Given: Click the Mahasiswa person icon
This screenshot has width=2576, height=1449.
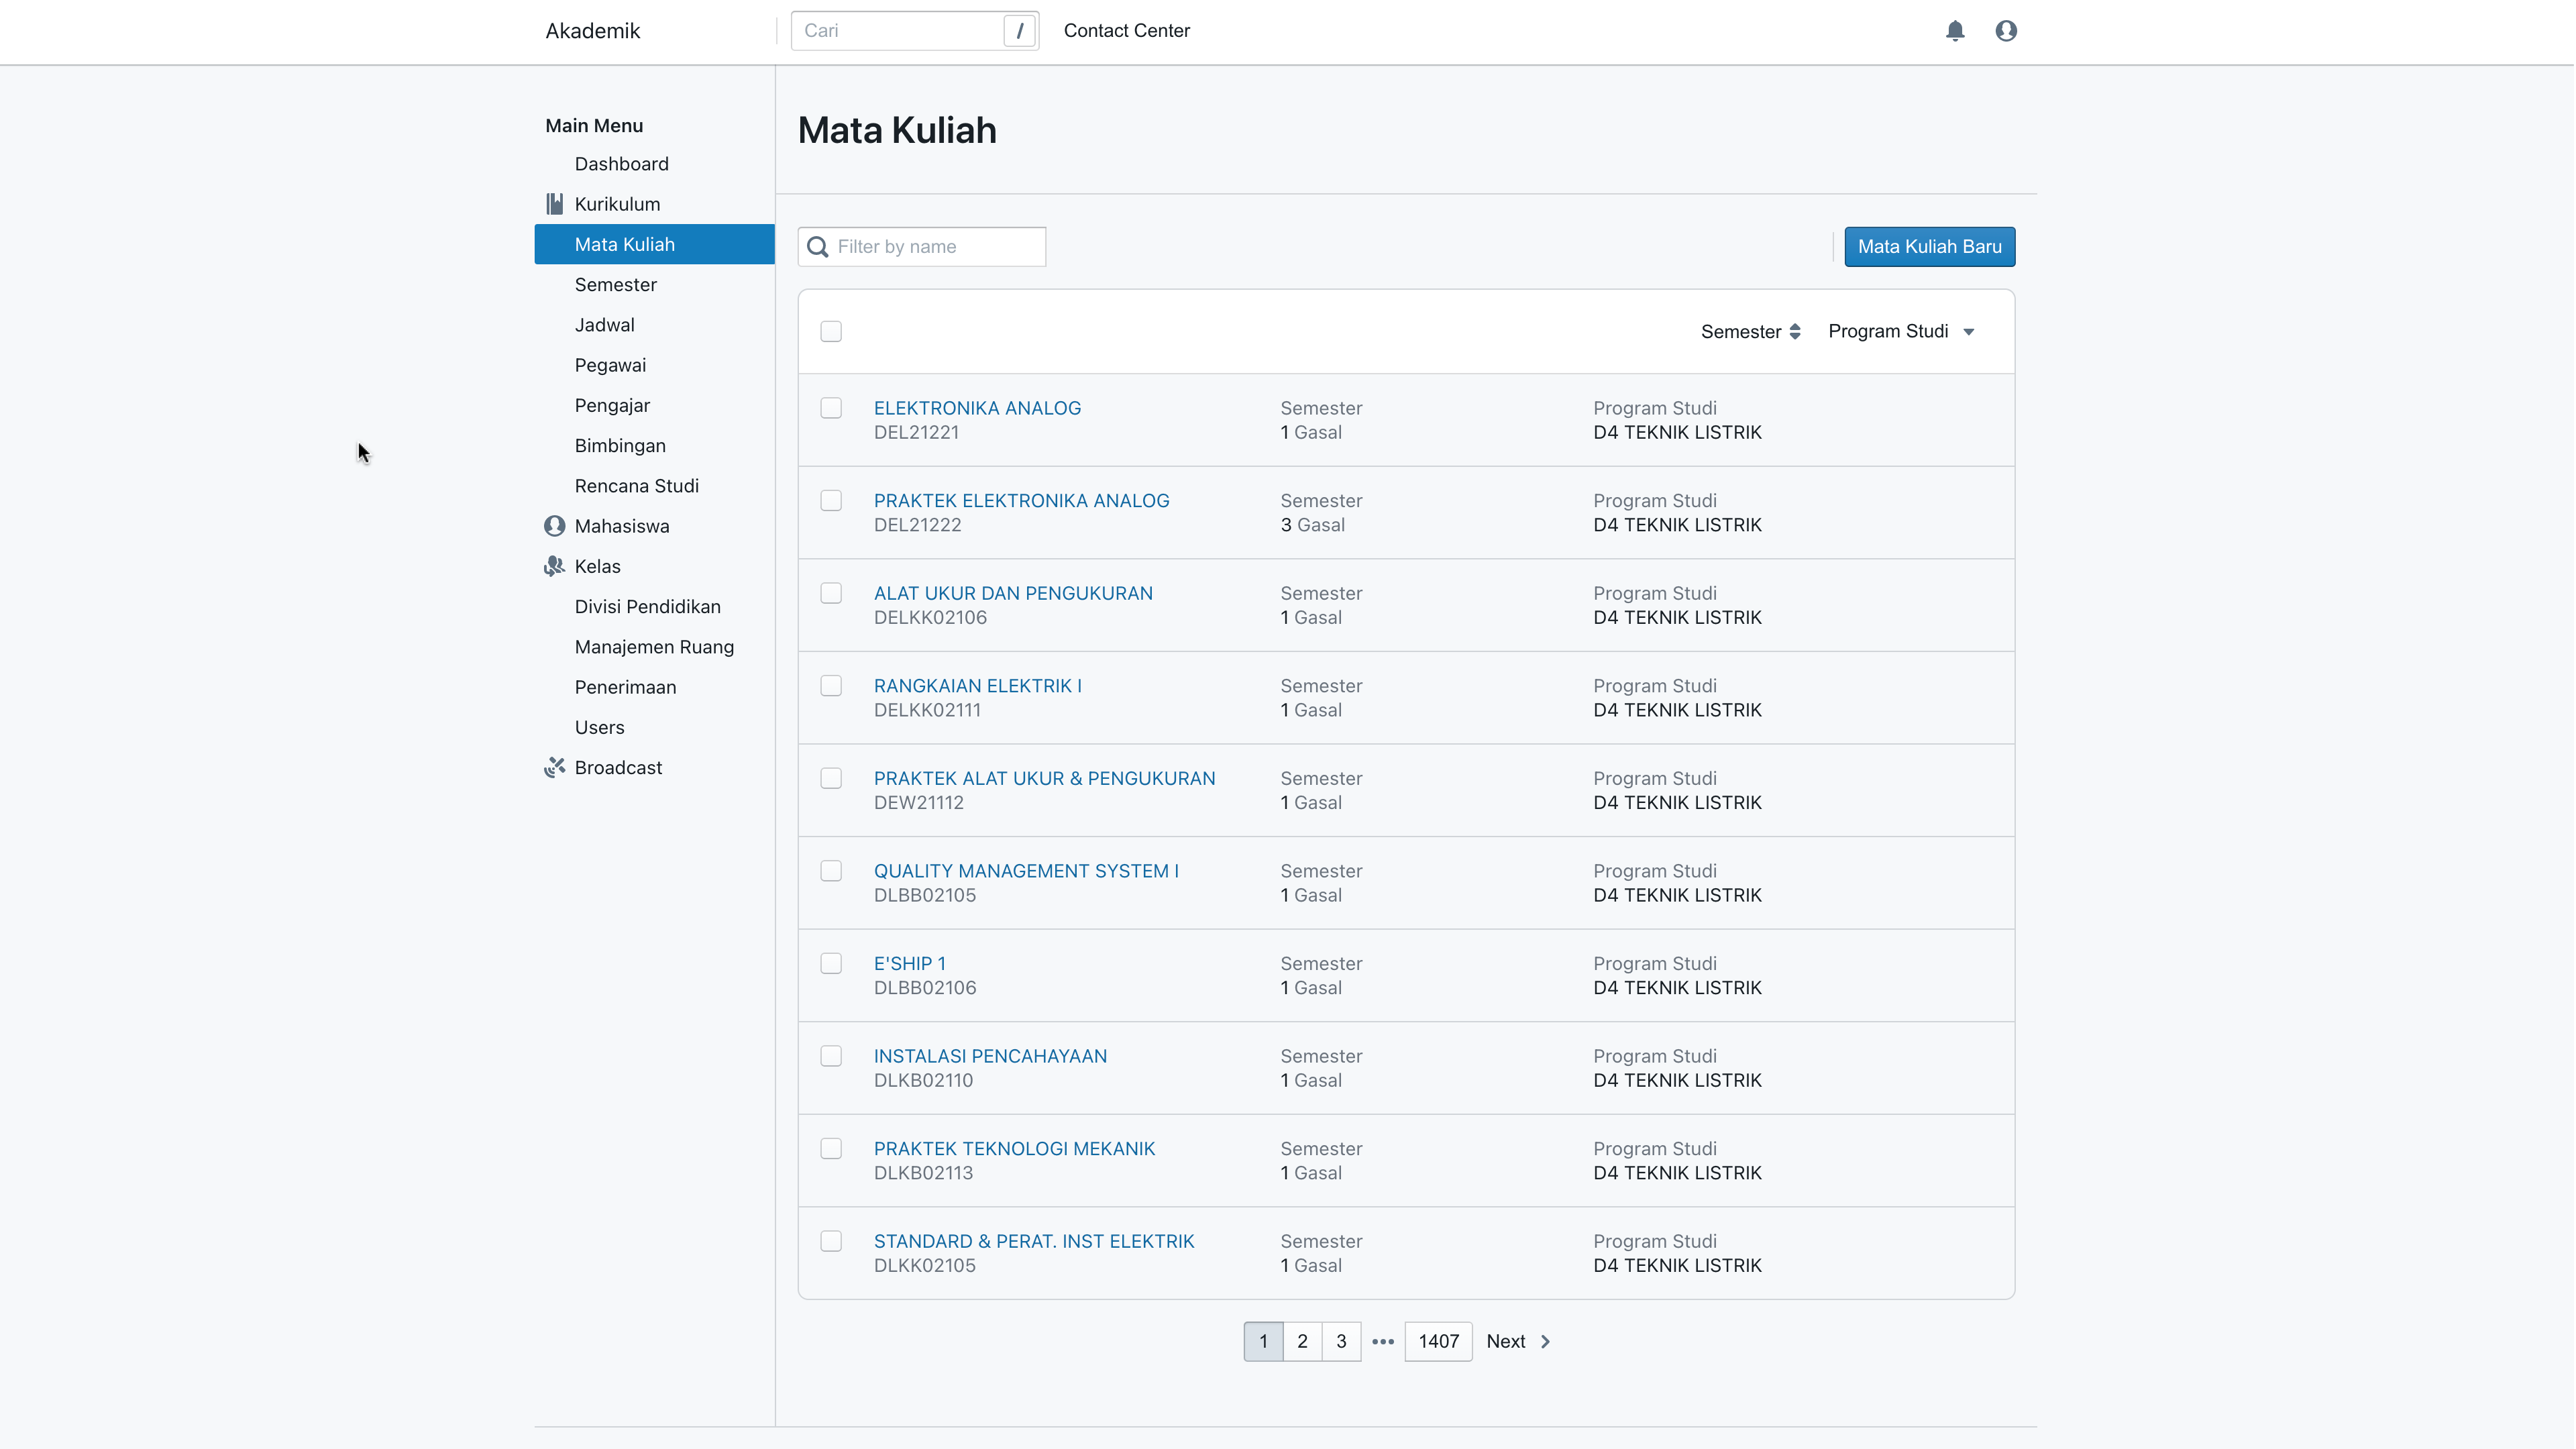Looking at the screenshot, I should point(554,526).
